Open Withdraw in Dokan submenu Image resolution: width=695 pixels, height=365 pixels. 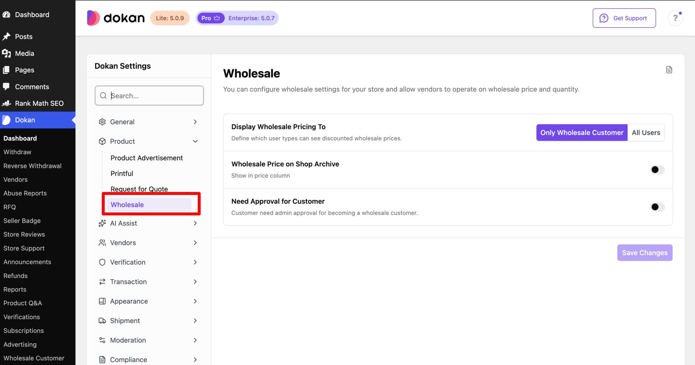coord(17,152)
